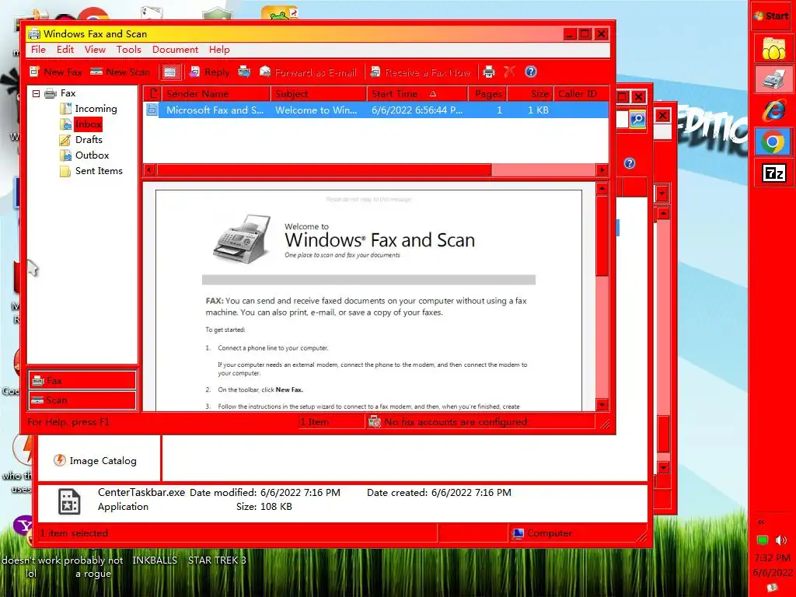This screenshot has height=597, width=796.
Task: Click the preview pane vertical scrollbar thumb
Action: pyautogui.click(x=602, y=236)
